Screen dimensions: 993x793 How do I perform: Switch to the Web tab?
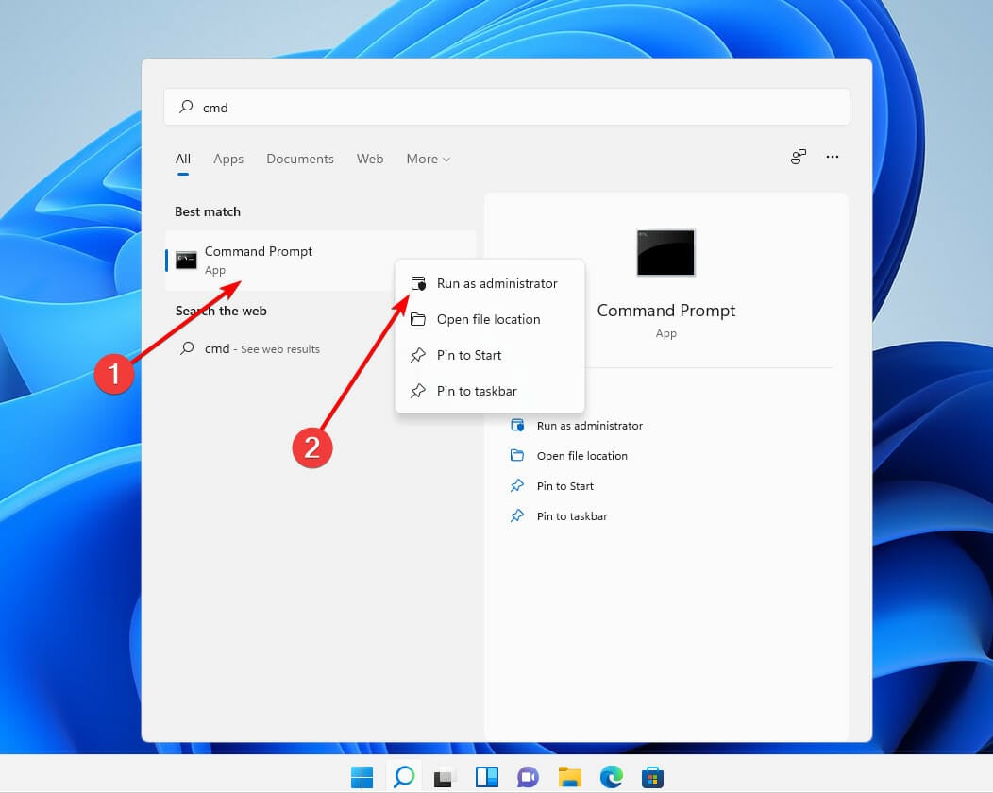click(x=370, y=159)
